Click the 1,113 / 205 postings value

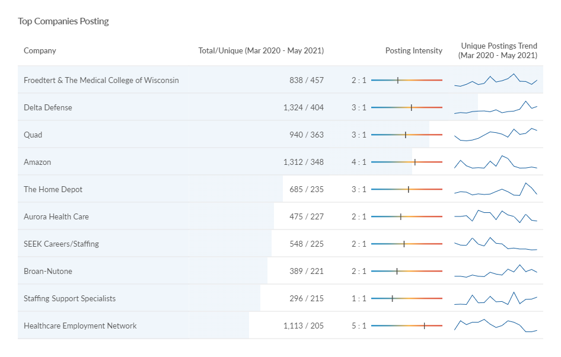pos(304,326)
